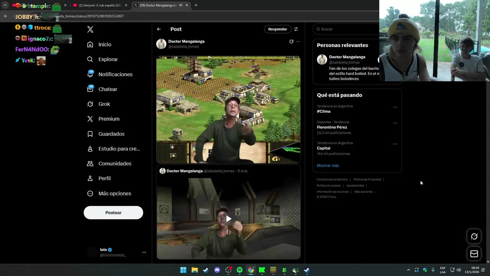490x276 pixels.
Task: Open a new browser tab
Action: pos(196,5)
